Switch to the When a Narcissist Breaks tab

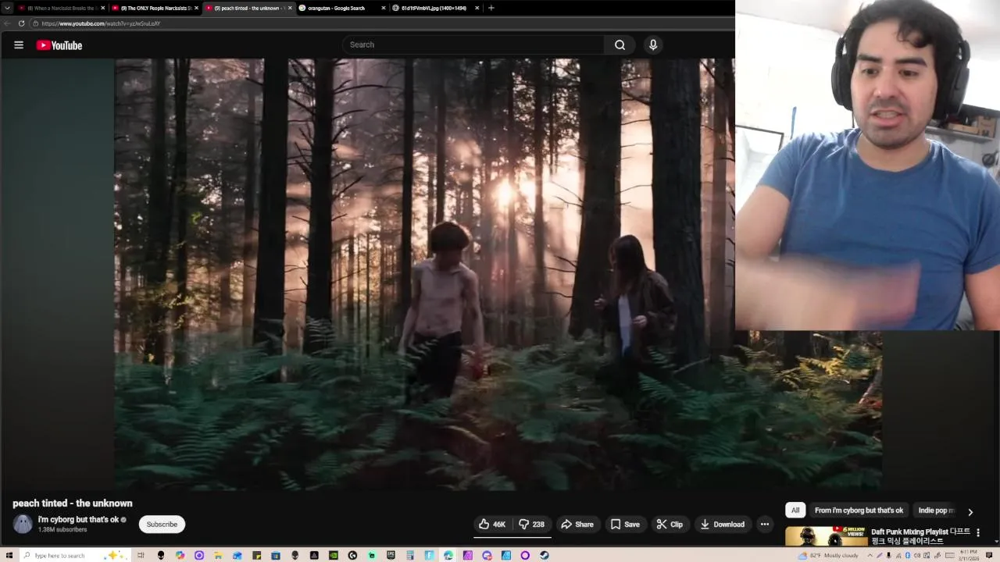pos(60,8)
